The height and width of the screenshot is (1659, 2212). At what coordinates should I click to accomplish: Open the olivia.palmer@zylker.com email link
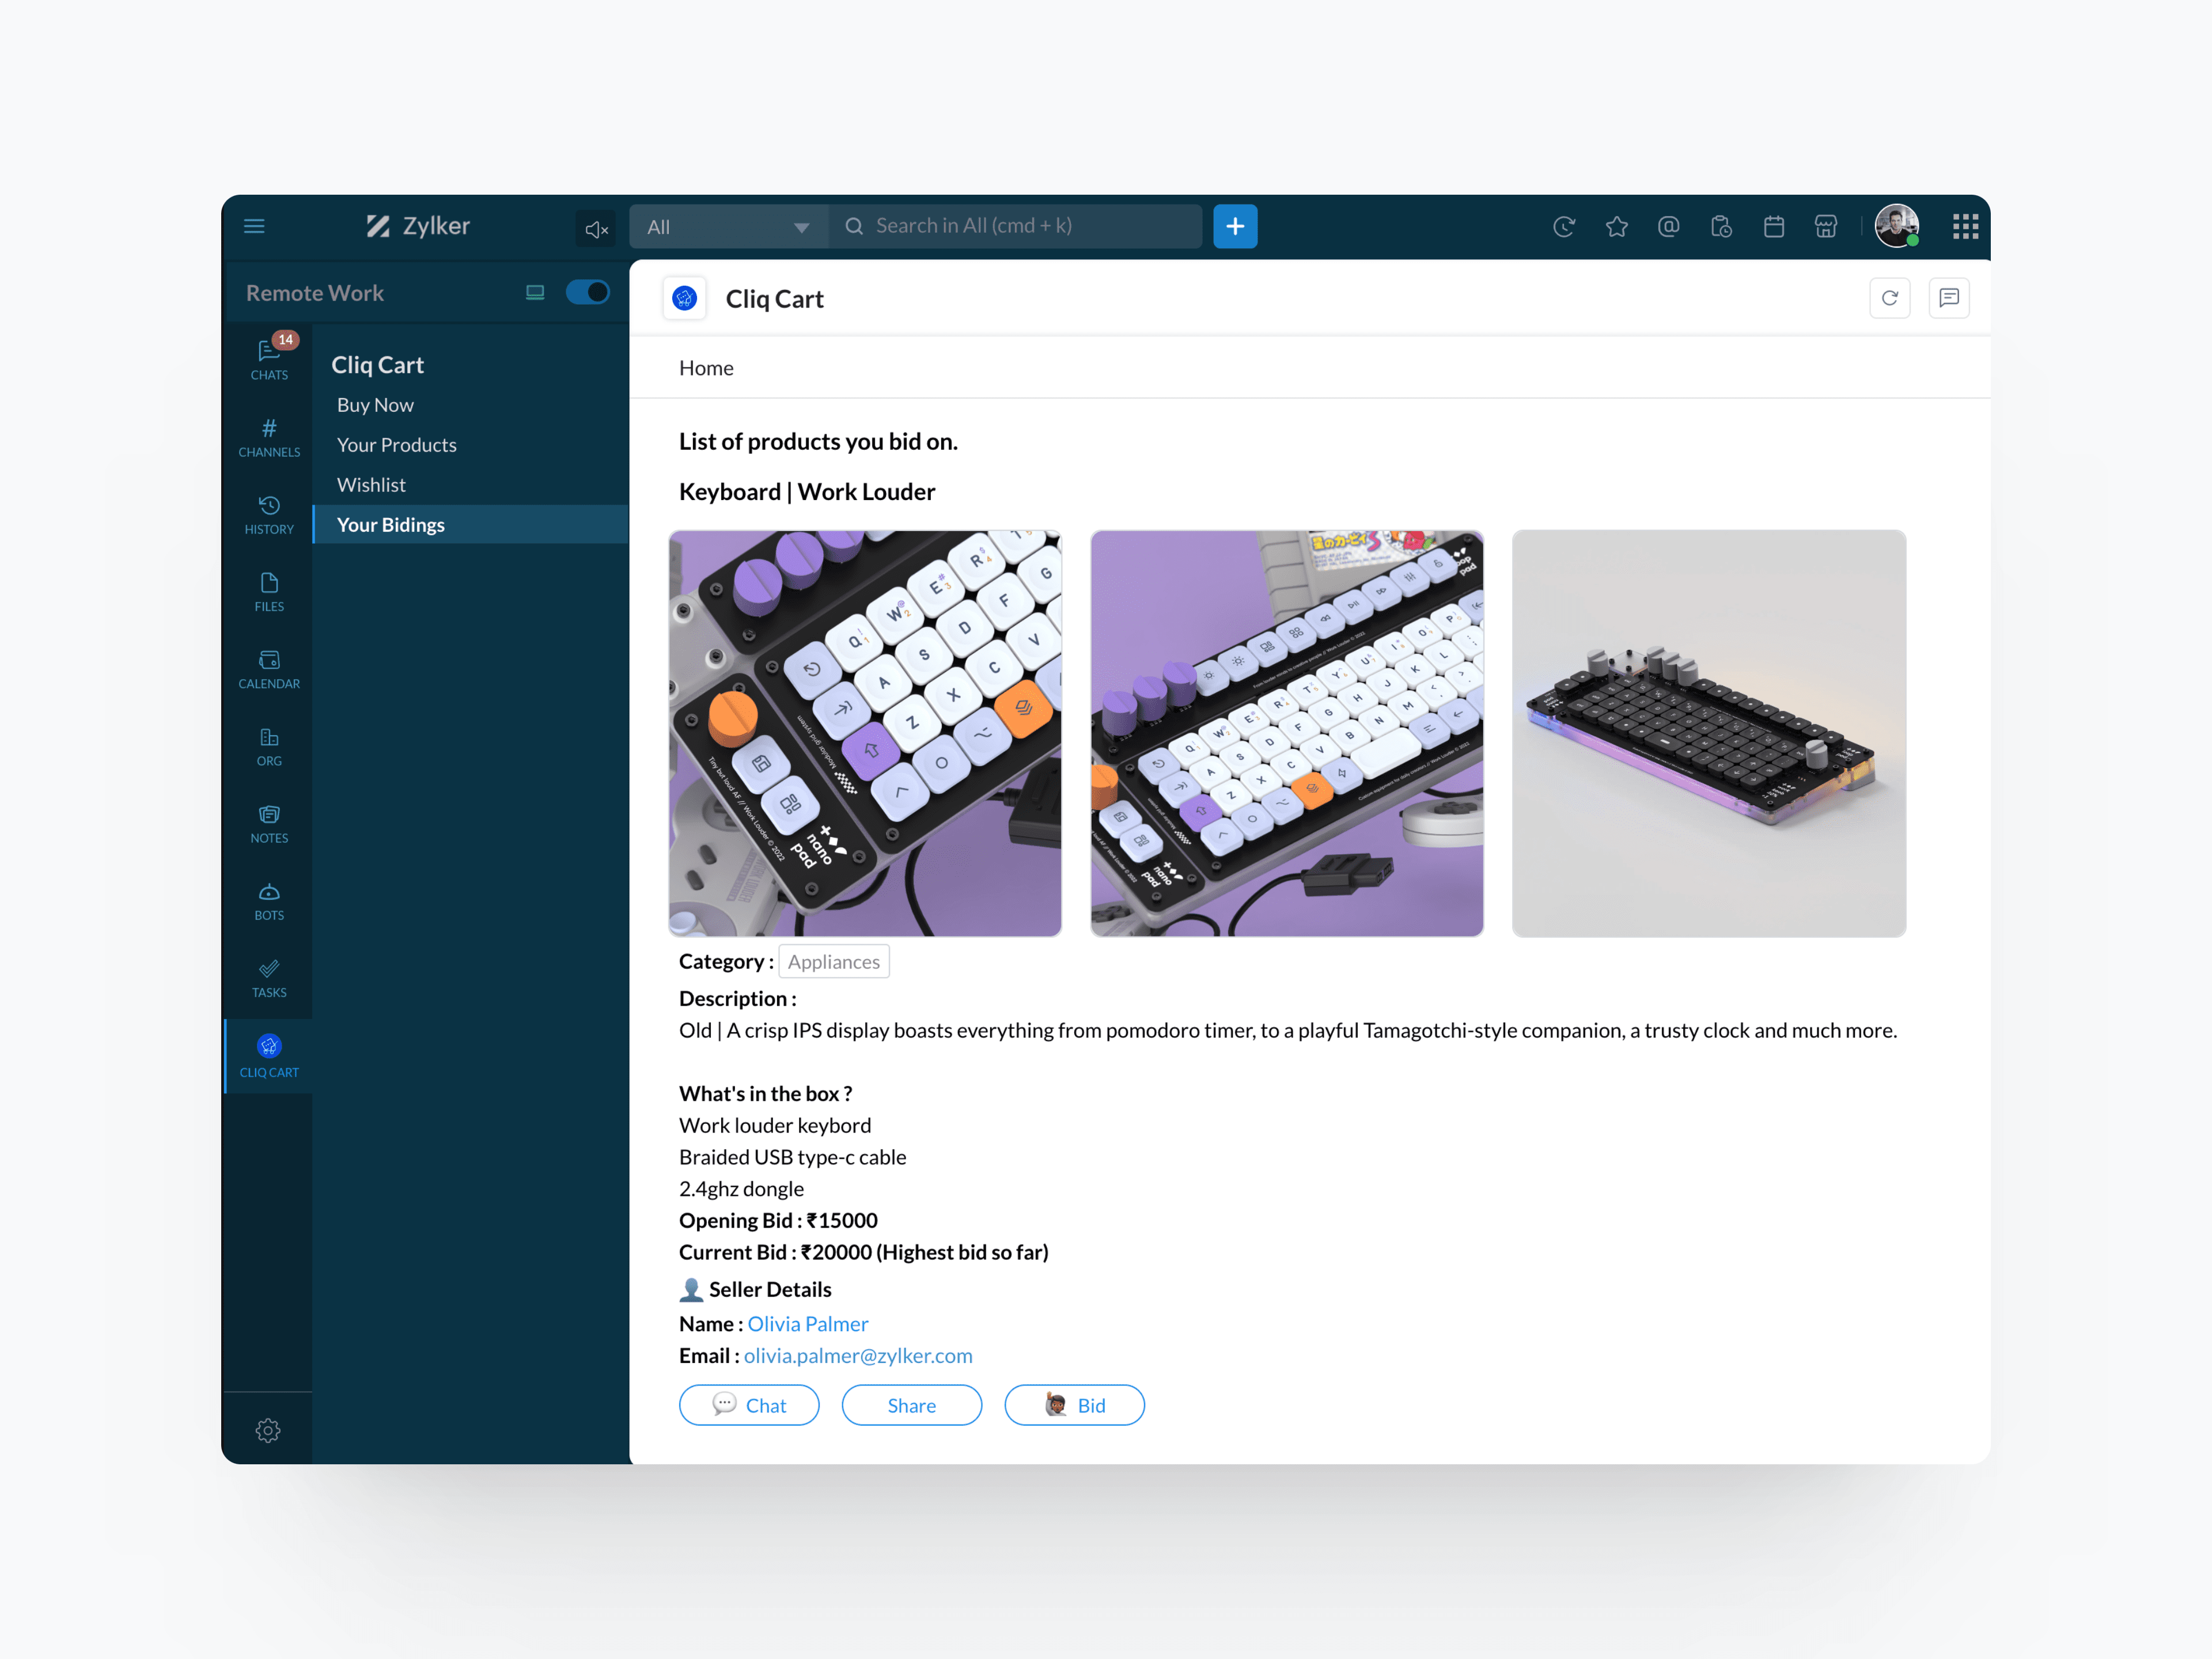[858, 1355]
